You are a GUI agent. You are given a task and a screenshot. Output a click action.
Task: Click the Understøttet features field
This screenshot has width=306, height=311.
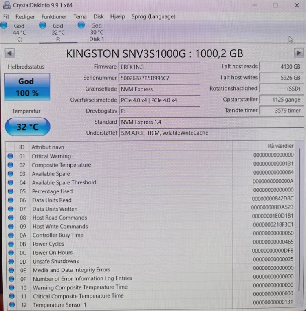point(211,133)
